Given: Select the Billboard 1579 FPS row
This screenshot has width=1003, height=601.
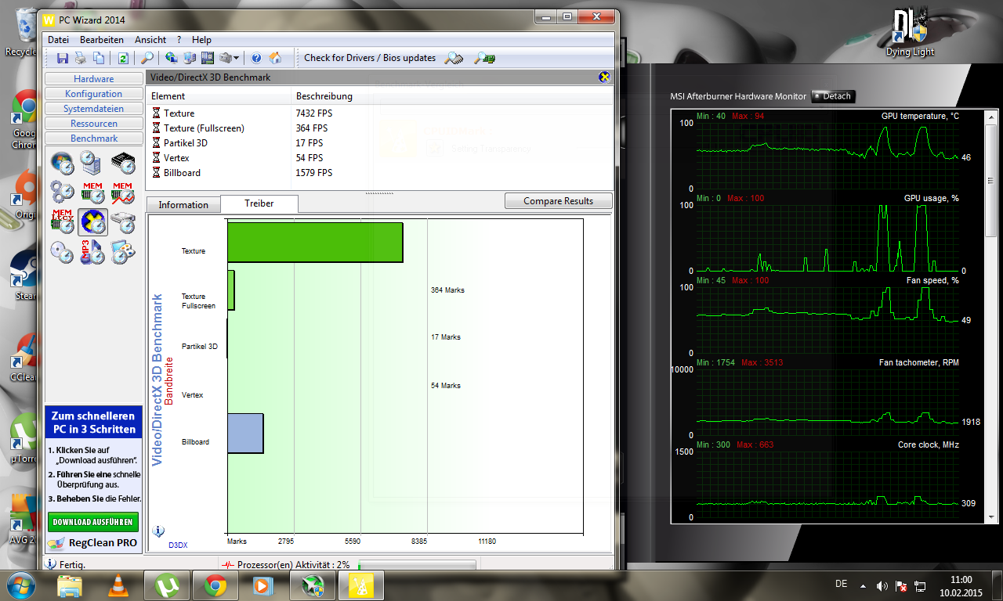Looking at the screenshot, I should 379,173.
